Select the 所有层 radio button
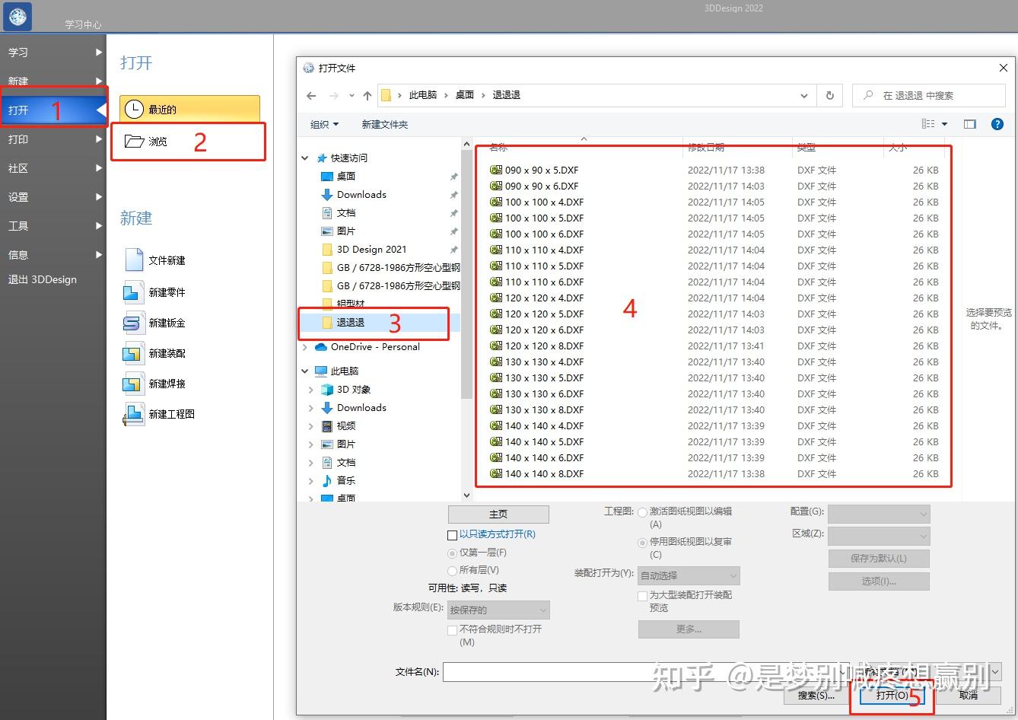The width and height of the screenshot is (1018, 720). pos(452,569)
